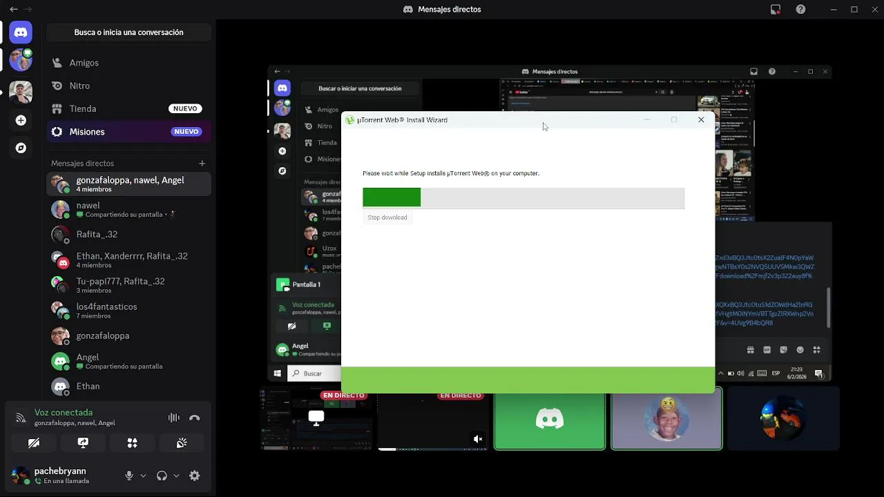Click the Windows Start button in shared screen
The height and width of the screenshot is (497, 884).
click(278, 373)
